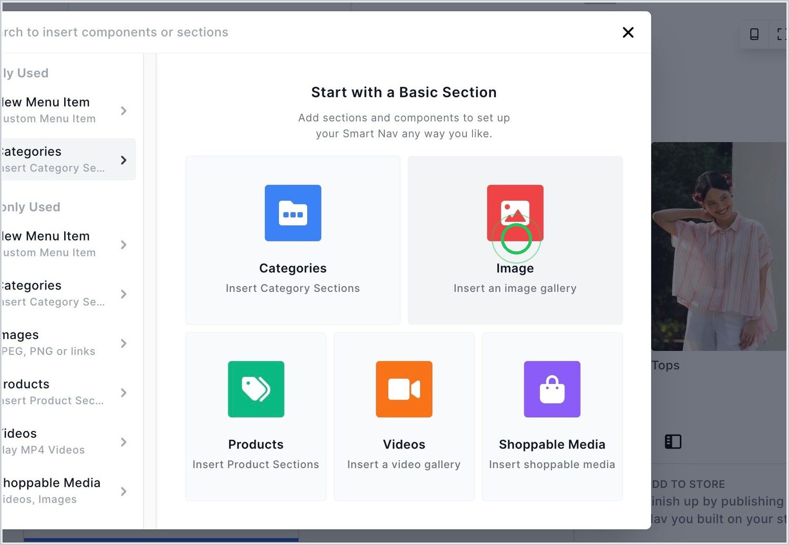Toggle fullscreen preview mode

point(782,34)
